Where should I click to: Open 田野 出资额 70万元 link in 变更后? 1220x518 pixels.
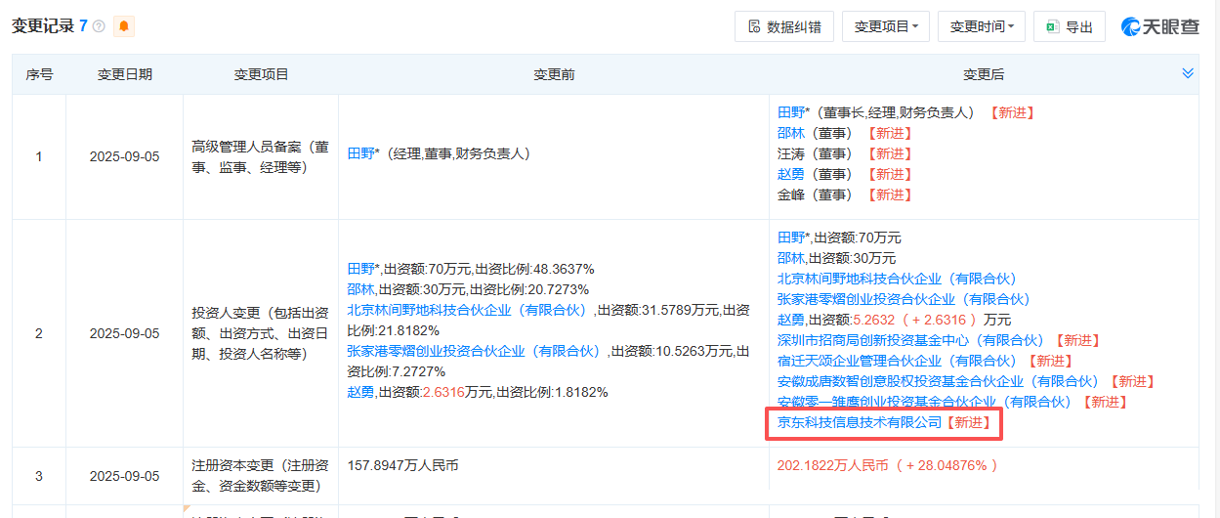coord(792,237)
